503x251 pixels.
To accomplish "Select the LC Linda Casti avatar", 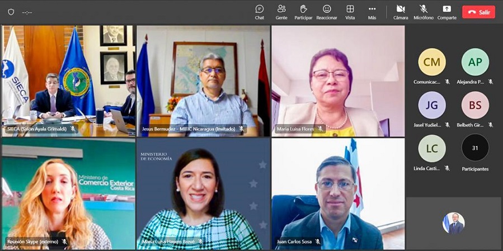I will click(432, 148).
